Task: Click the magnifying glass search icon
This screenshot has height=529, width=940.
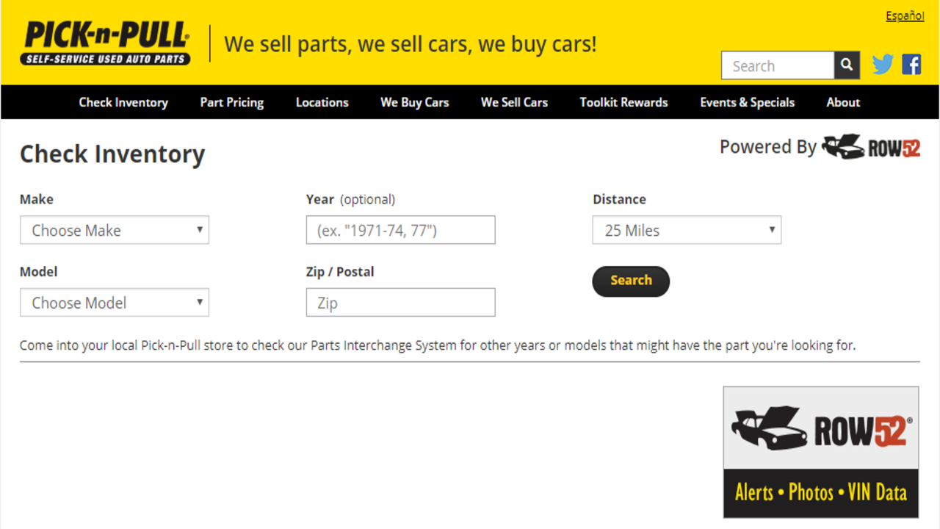Action: pyautogui.click(x=847, y=65)
